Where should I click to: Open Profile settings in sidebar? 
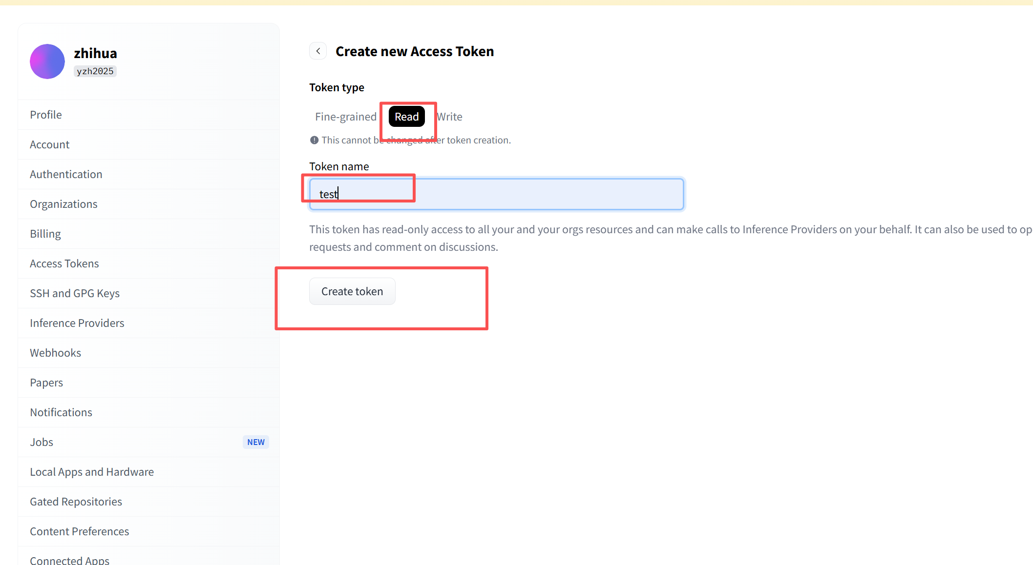point(46,115)
